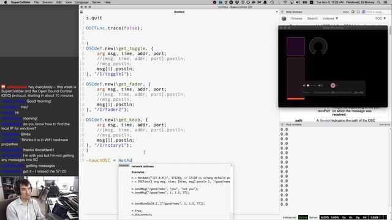Click the Symbol link in help text
The width and height of the screenshot is (392, 220).
[x=325, y=120]
